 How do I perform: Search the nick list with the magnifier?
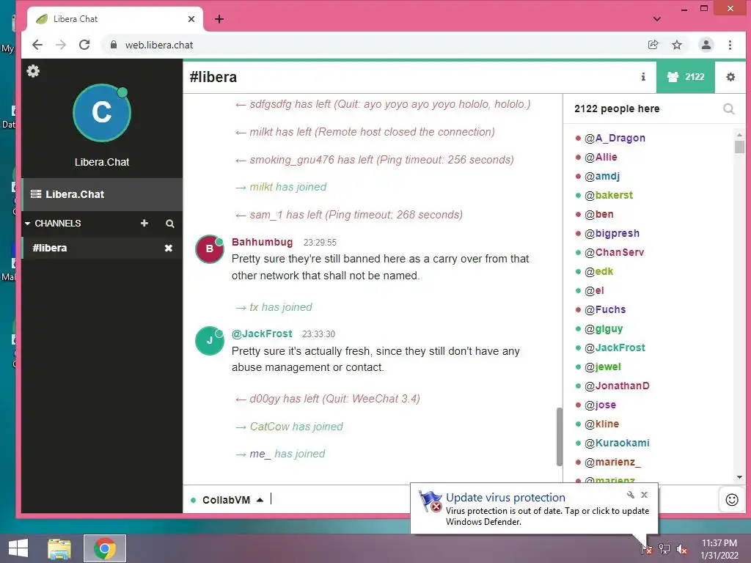click(729, 109)
